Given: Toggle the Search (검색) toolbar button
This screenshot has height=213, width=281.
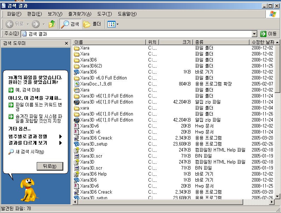Looking at the screenshot, I should point(70,24).
